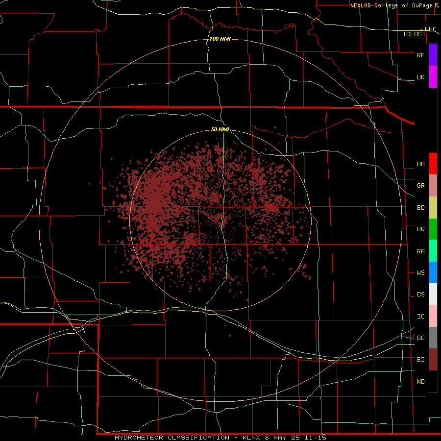Click the [CLAS] units label
This screenshot has height=441, width=441.
(414, 34)
